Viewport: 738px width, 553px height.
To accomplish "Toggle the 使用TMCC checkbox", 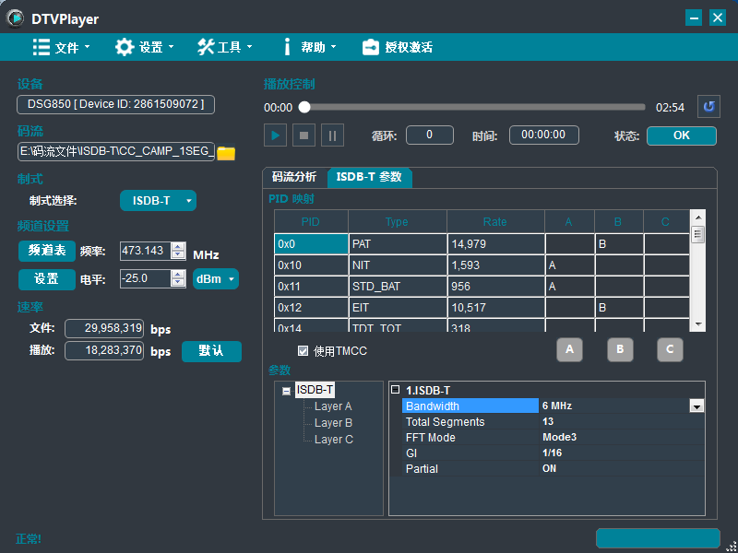I will (304, 350).
